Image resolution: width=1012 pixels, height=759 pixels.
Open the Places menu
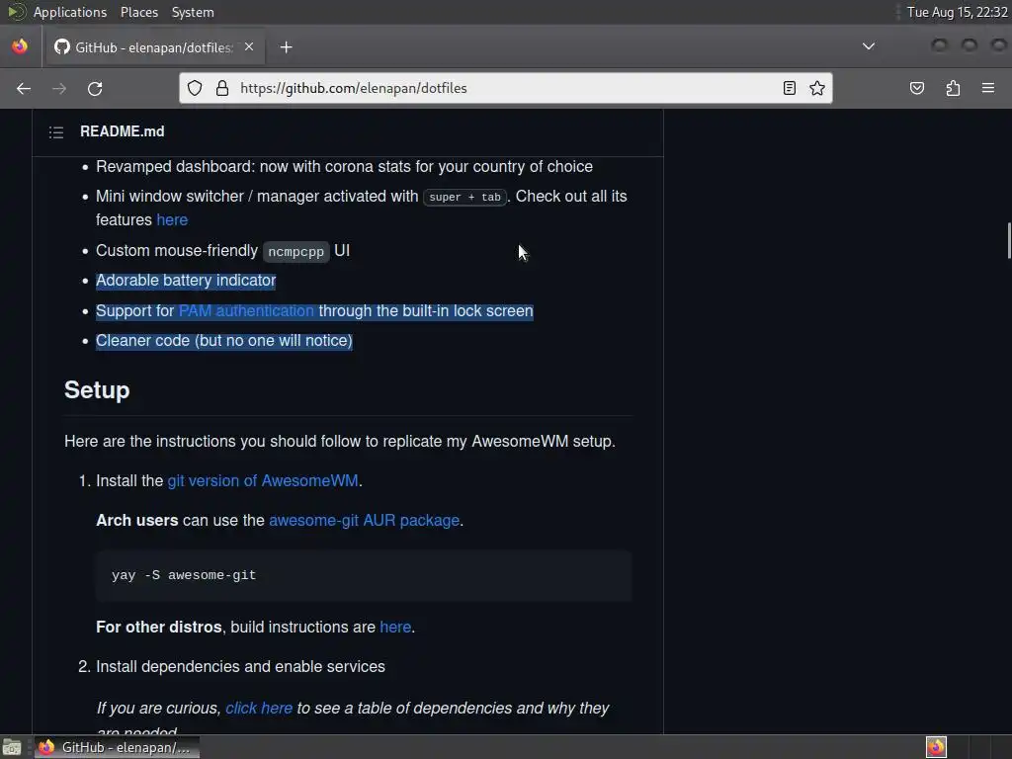pyautogui.click(x=138, y=12)
